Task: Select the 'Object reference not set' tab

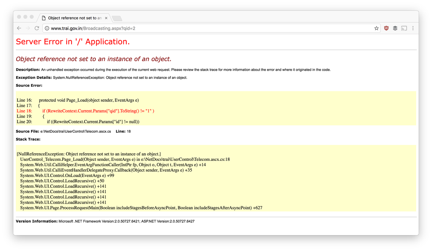Action: click(75, 18)
